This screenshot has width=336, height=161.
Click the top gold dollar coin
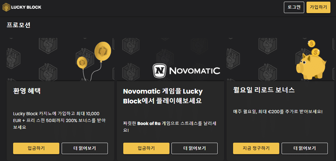click(x=311, y=44)
